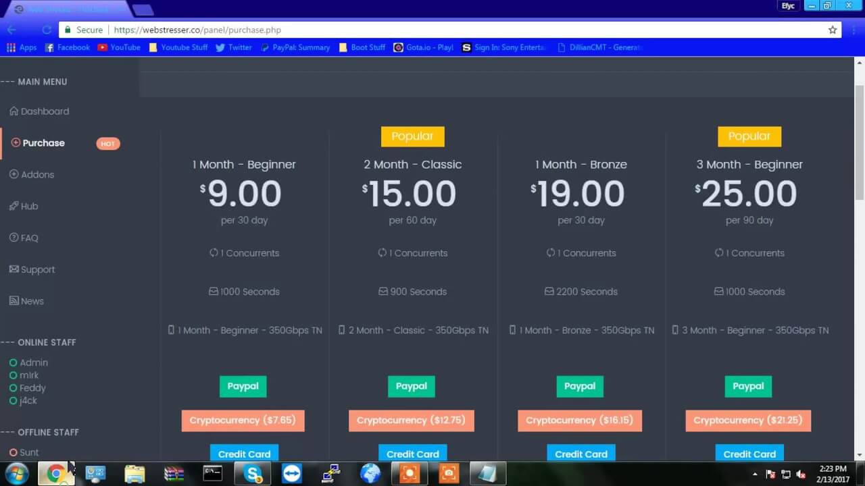Click Paypal under 1 Month - Beginner
The image size is (865, 486).
[243, 387]
